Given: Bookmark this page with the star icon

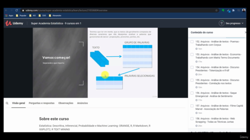Looking at the screenshot, I should click(x=216, y=10).
